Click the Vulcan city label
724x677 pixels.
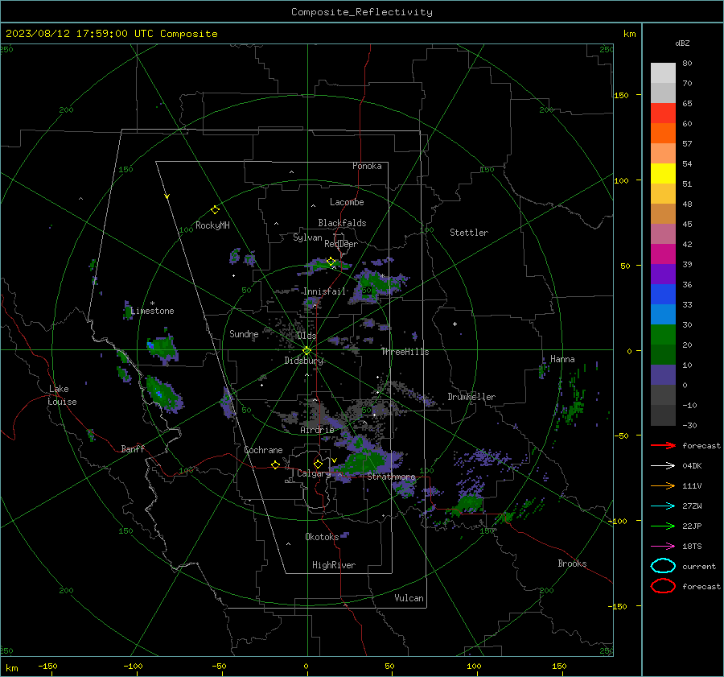409,597
